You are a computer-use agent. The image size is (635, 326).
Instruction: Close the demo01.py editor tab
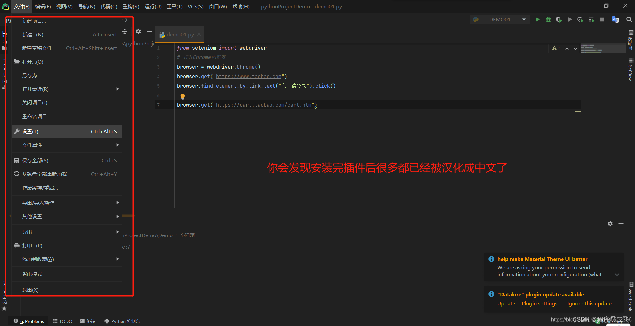coord(199,34)
